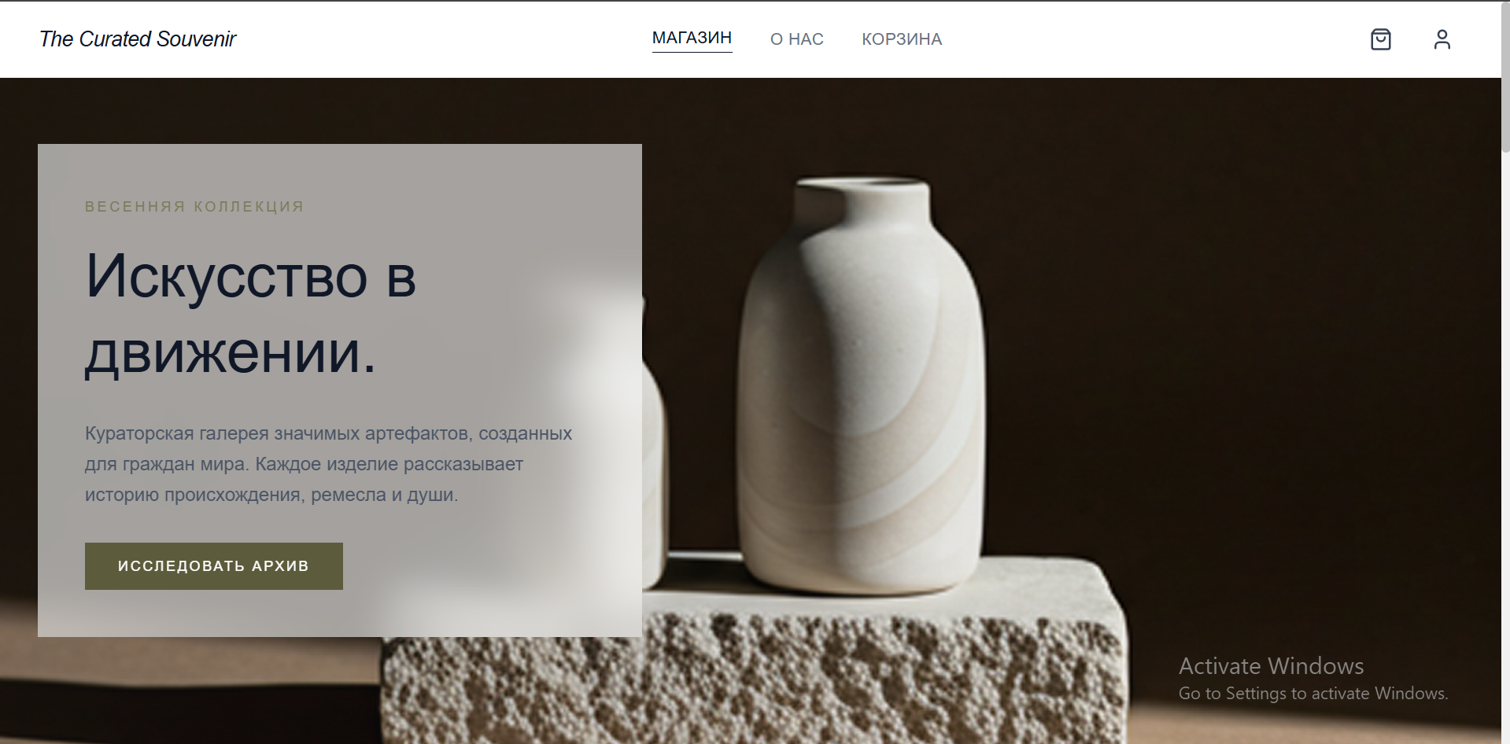Open the shopping bag icon

(1380, 39)
